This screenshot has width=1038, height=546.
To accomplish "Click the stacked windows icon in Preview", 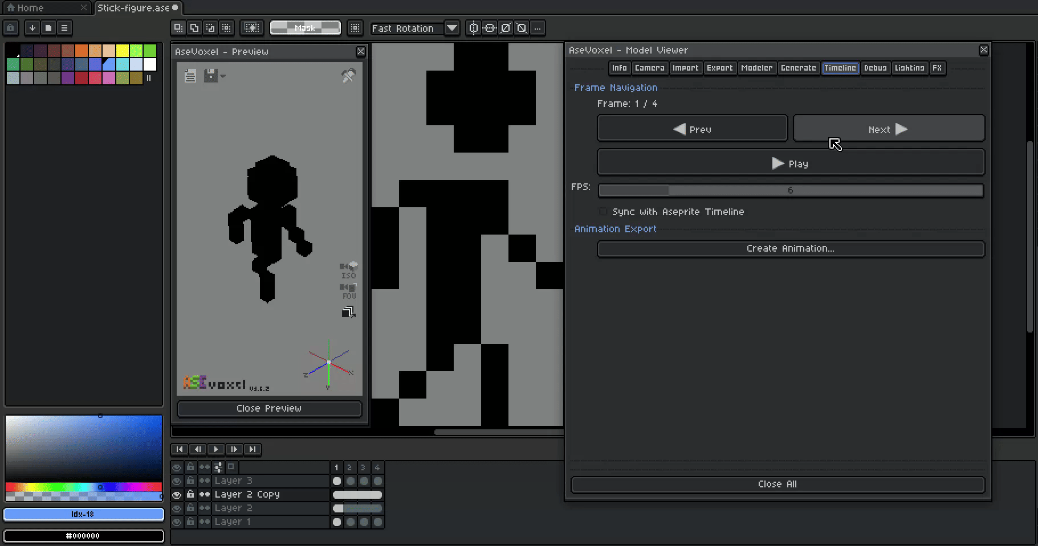I will click(348, 312).
